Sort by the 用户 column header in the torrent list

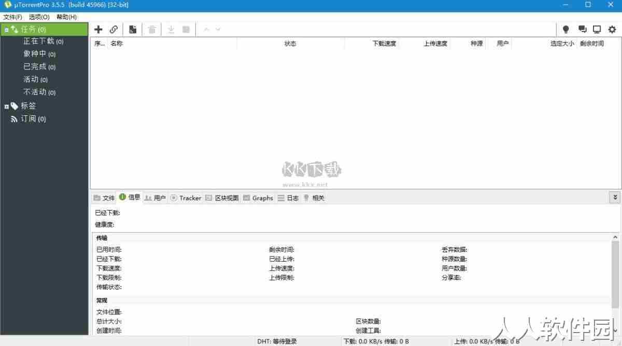pos(499,43)
